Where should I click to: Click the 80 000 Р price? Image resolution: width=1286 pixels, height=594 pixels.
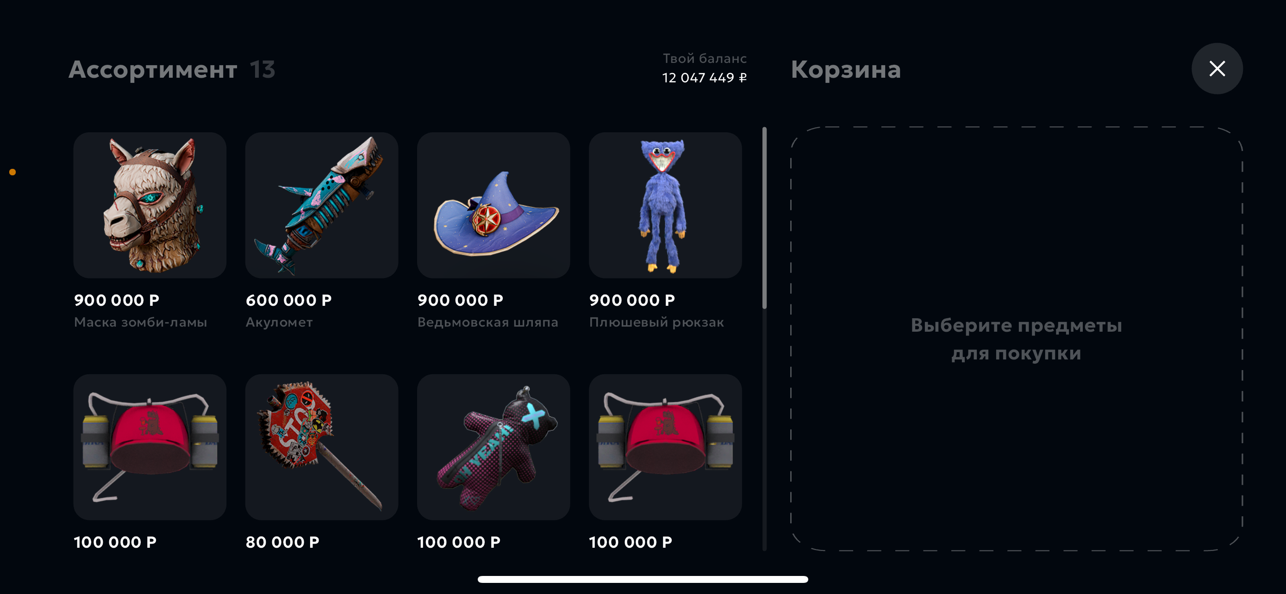pyautogui.click(x=282, y=542)
